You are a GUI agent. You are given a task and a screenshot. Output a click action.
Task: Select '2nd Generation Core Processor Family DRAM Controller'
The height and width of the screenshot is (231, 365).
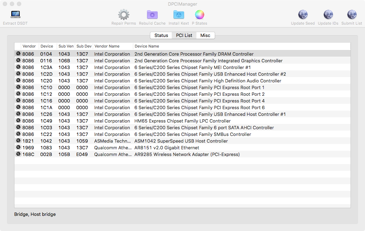point(194,54)
